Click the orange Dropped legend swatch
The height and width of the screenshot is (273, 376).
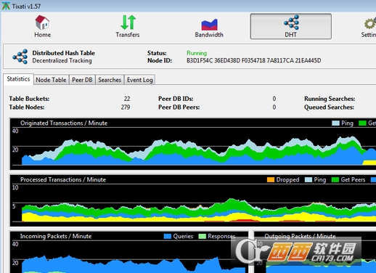click(x=271, y=180)
